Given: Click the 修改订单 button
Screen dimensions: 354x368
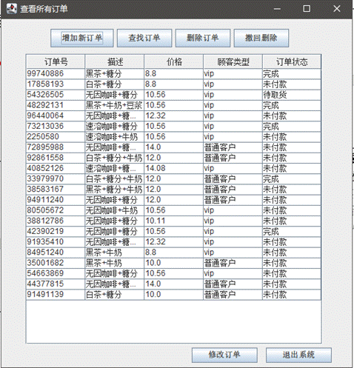Looking at the screenshot, I should (x=224, y=355).
